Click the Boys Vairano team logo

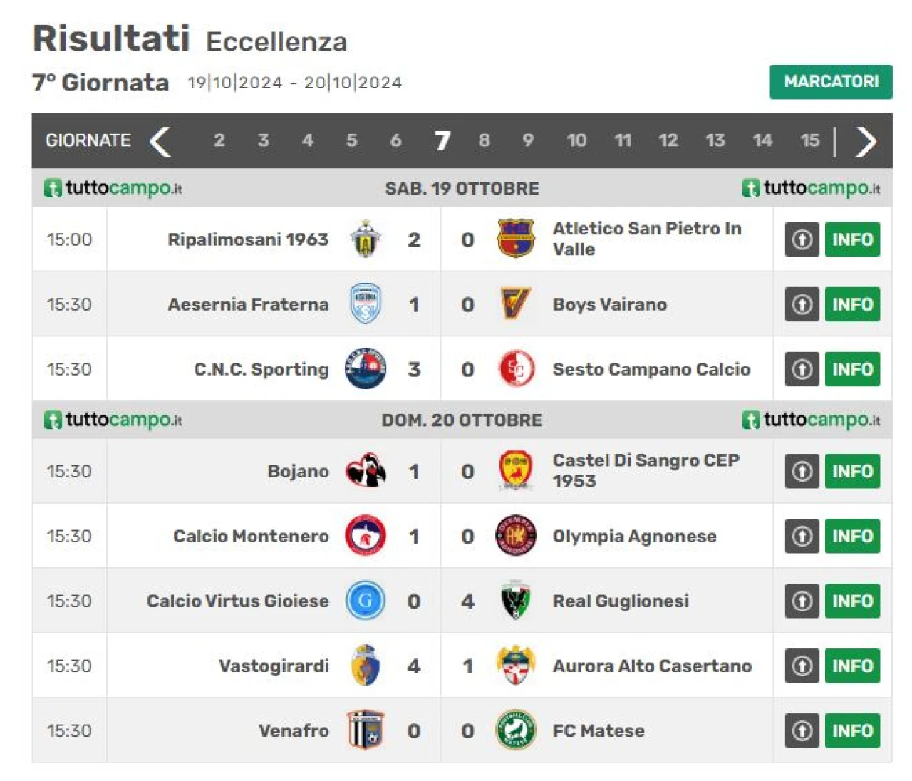515,304
